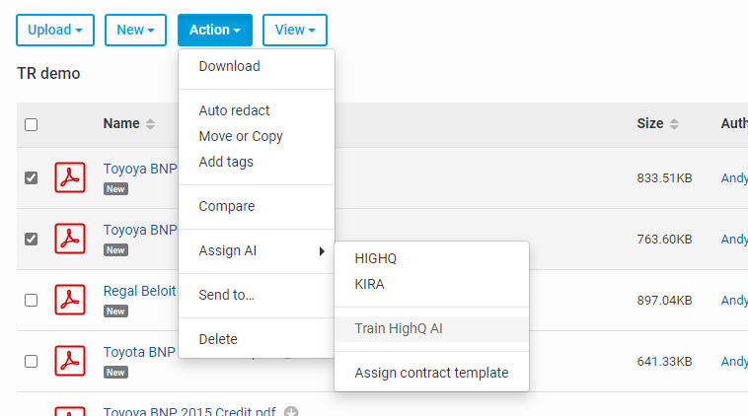
Task: Click the Regal Beloit PDF file icon
Action: tap(70, 300)
